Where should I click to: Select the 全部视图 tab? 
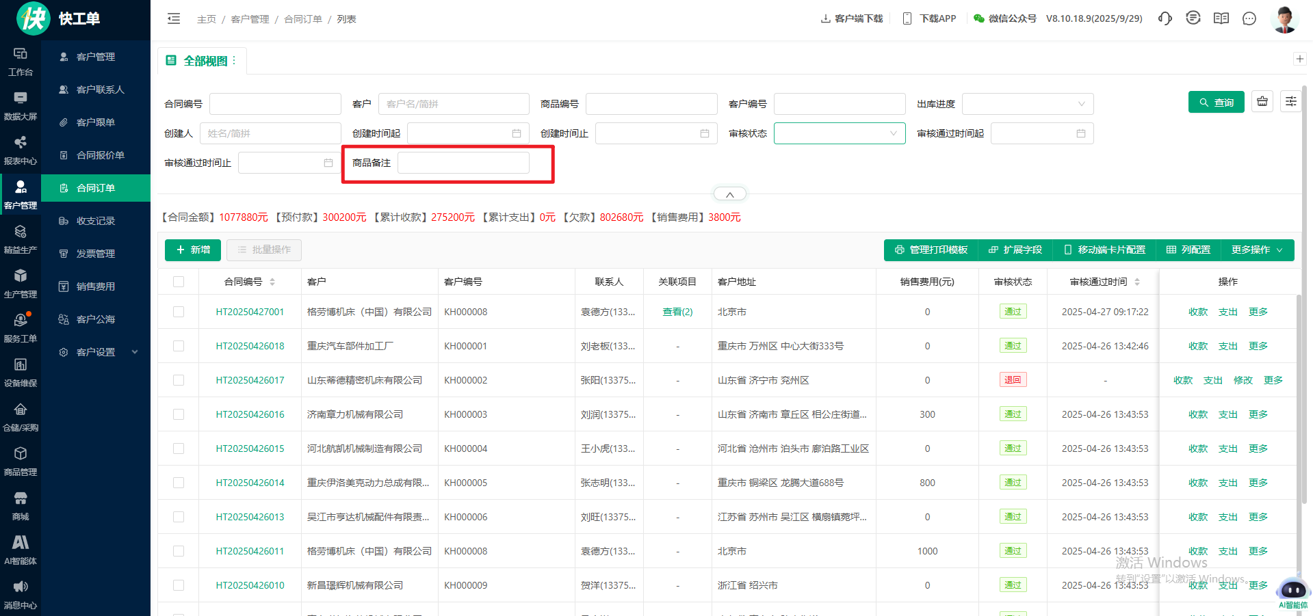point(205,61)
